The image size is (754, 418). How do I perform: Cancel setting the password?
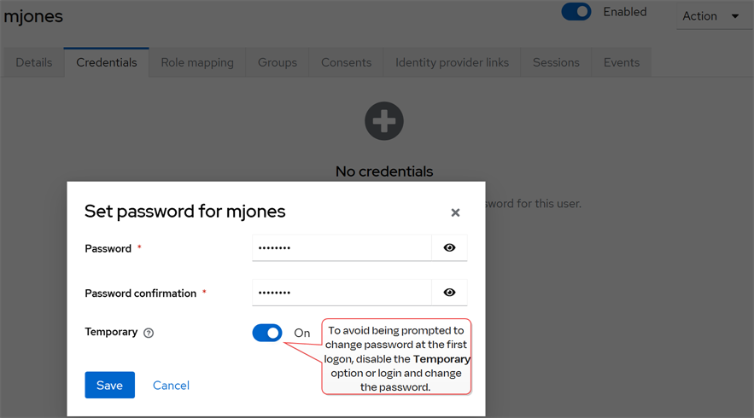[x=171, y=385]
